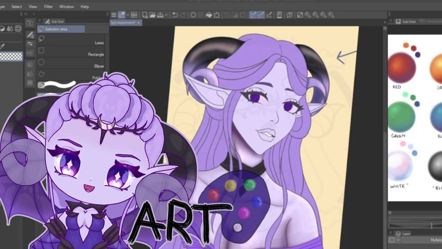Image resolution: width=442 pixels, height=249 pixels.
Task: Open the Color Set grid icon
Action: (18, 28)
